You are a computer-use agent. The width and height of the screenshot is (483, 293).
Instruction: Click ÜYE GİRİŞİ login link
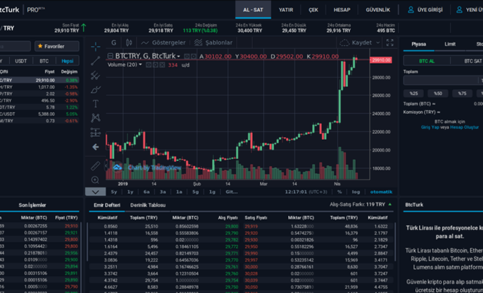(x=425, y=10)
